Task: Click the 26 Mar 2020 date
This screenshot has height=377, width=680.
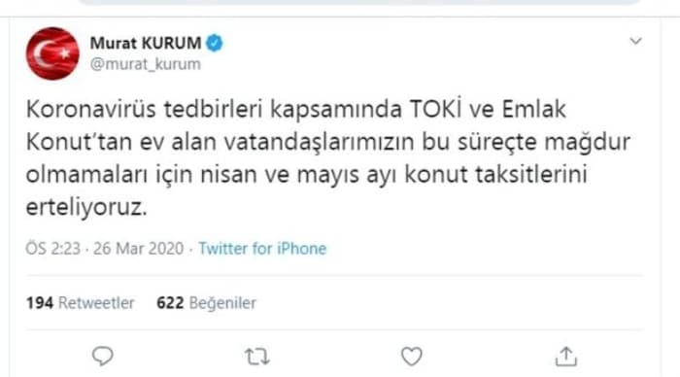Action: [138, 249]
